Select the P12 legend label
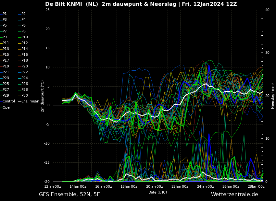276x201 pixels. 23,43
